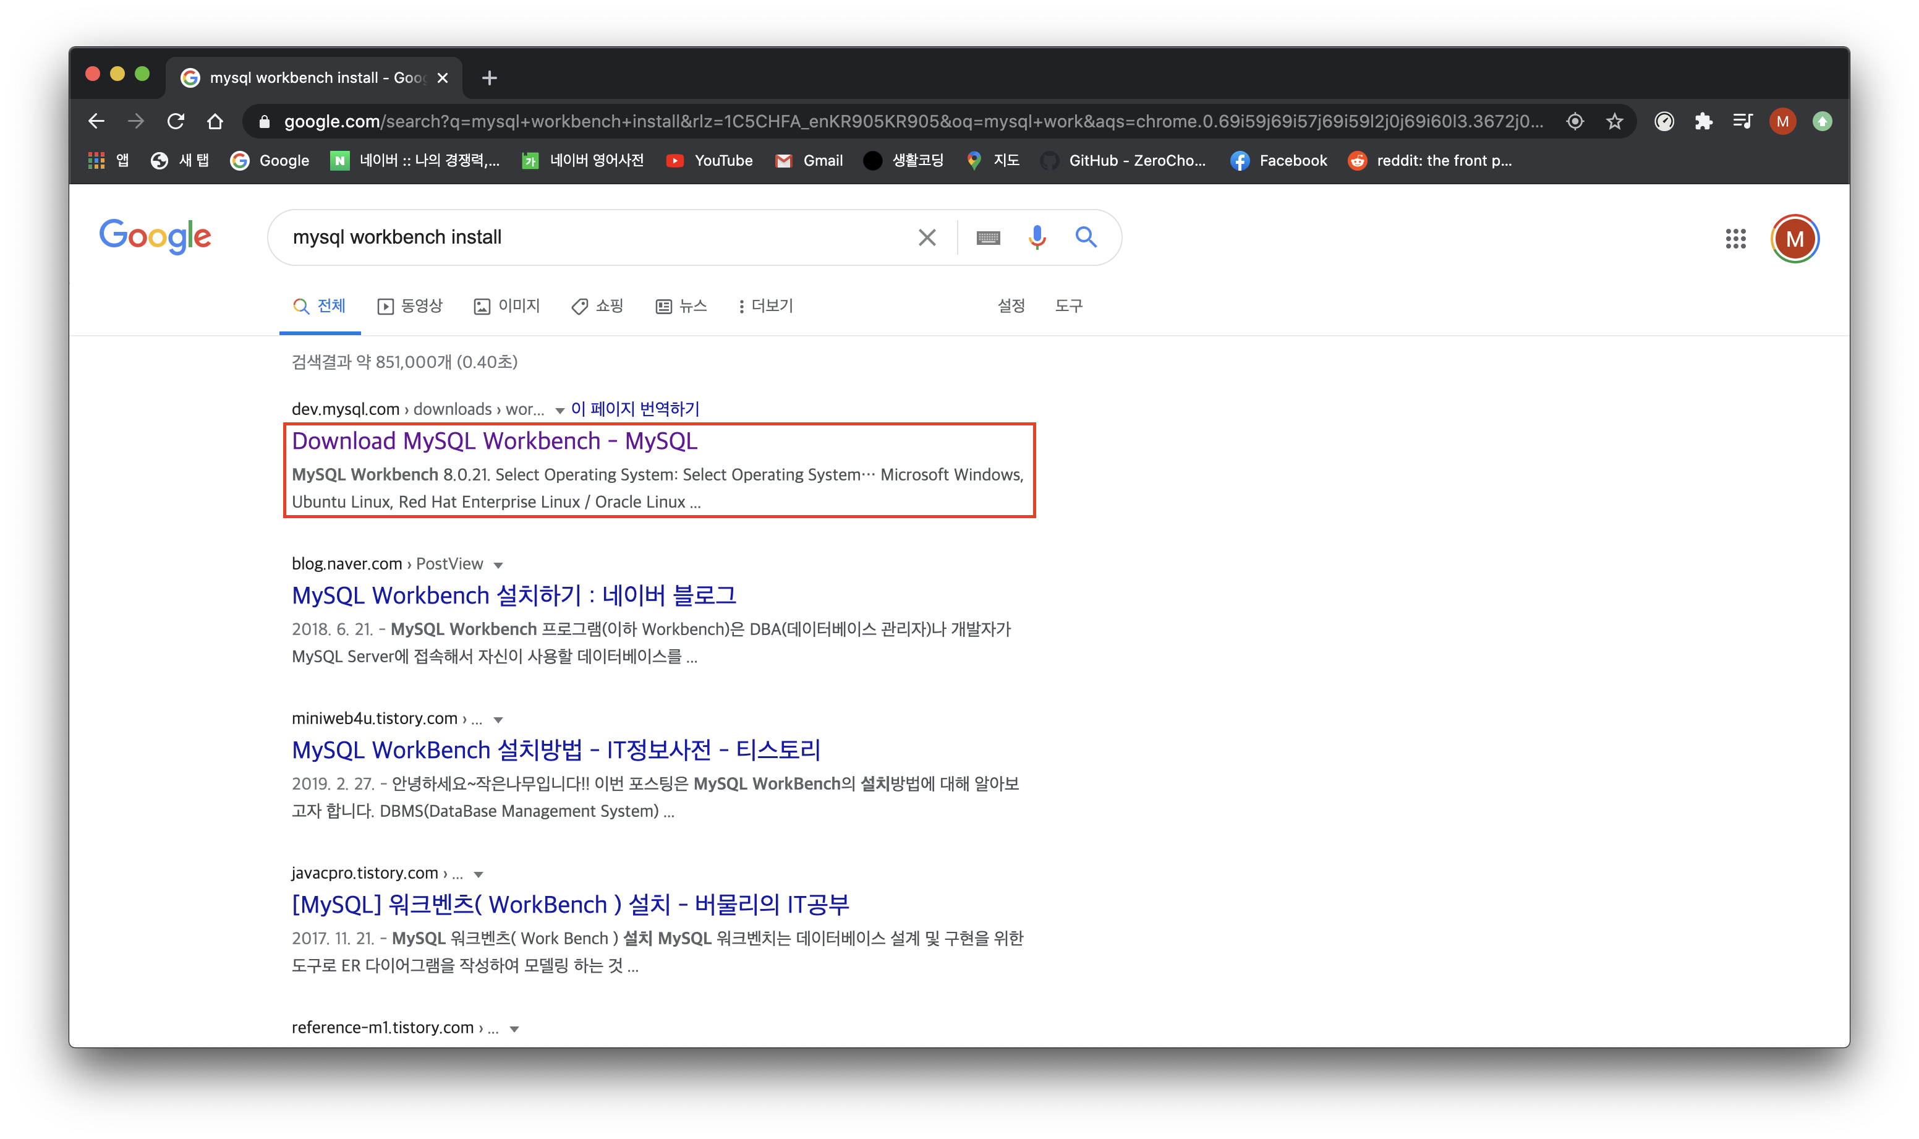1919x1139 pixels.
Task: Go to the browser home page
Action: click(215, 121)
